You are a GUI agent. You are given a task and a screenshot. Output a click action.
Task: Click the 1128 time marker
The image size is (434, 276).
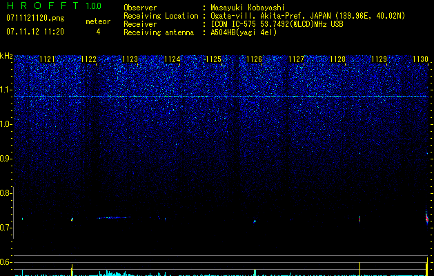(x=337, y=59)
